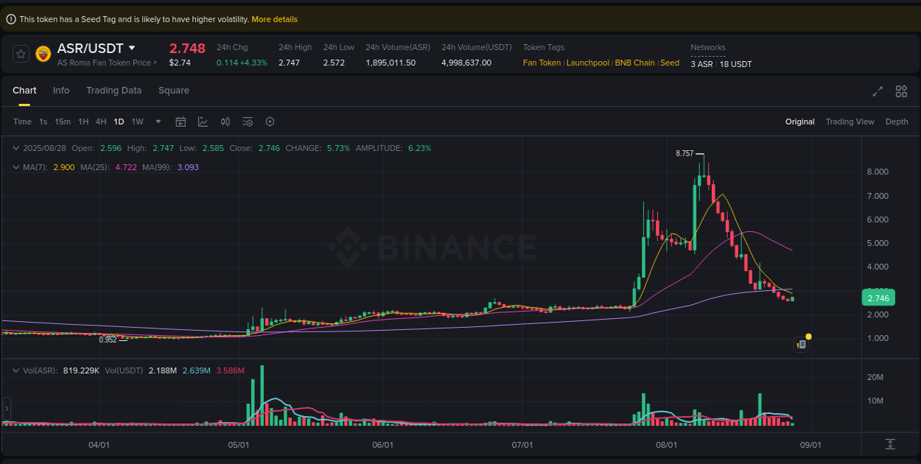Expand chart to fullscreen with diagonal arrows icon
Screen dimensions: 921x464
tap(877, 91)
